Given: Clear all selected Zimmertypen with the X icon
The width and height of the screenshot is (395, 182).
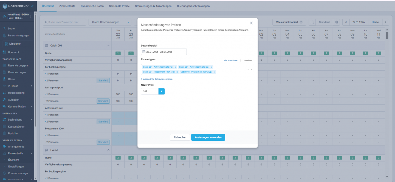Looking at the screenshot, I should point(248,70).
